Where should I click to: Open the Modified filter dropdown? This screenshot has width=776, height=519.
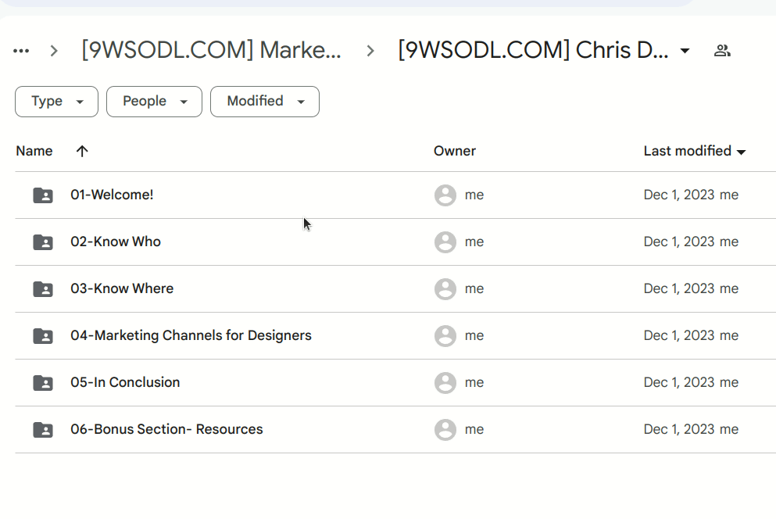point(264,102)
